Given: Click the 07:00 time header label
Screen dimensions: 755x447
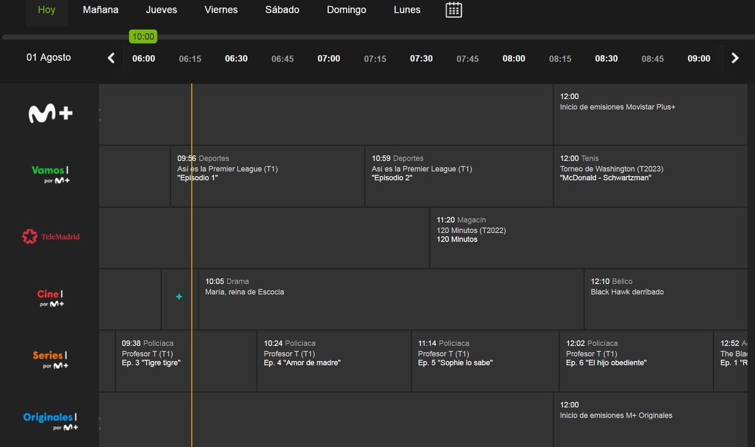Looking at the screenshot, I should [329, 59].
